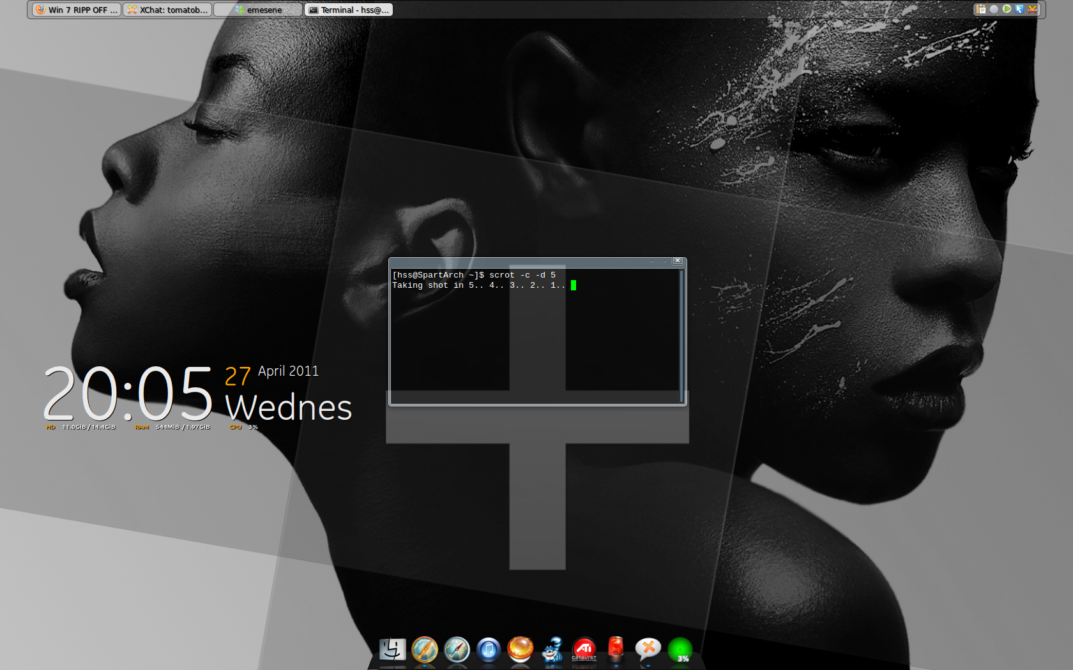Close the terminal window
The width and height of the screenshot is (1073, 670).
(x=678, y=261)
